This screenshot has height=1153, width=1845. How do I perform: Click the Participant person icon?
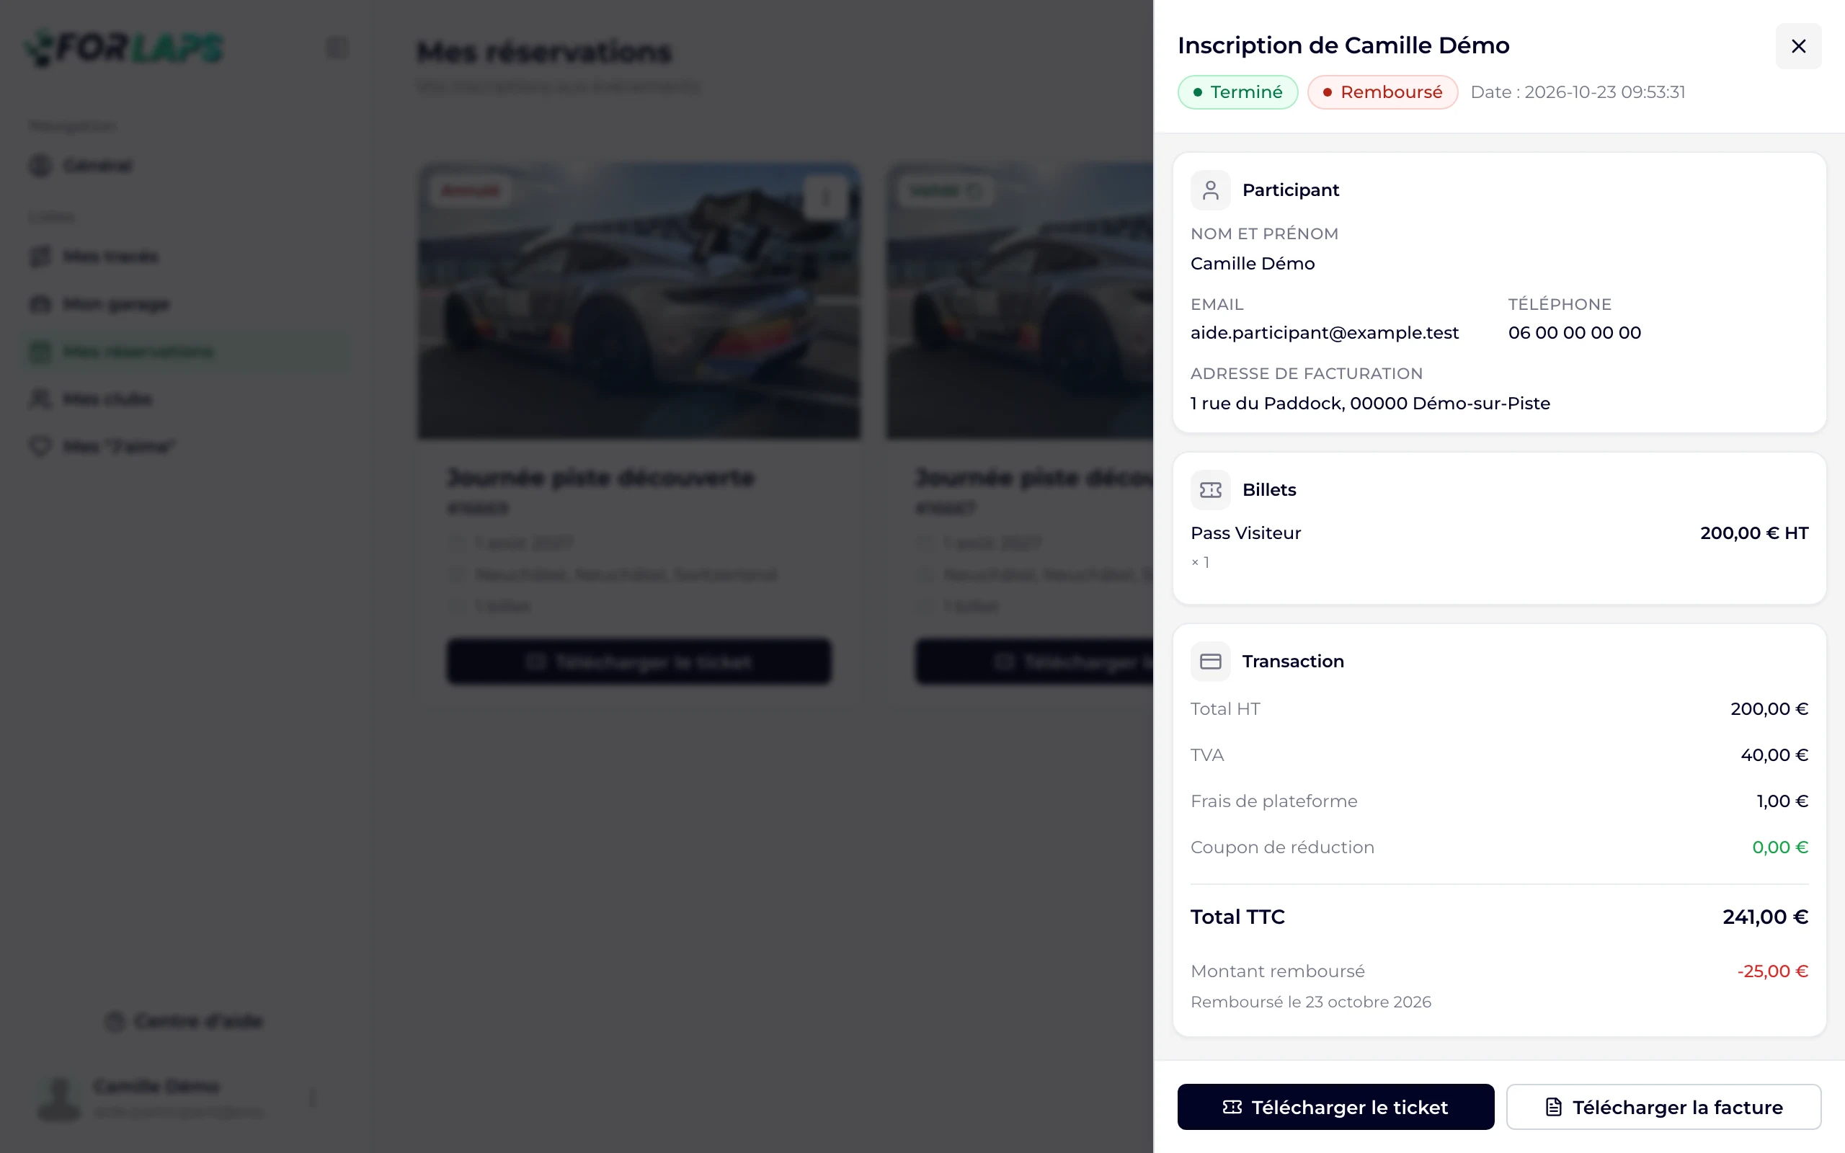coord(1210,190)
